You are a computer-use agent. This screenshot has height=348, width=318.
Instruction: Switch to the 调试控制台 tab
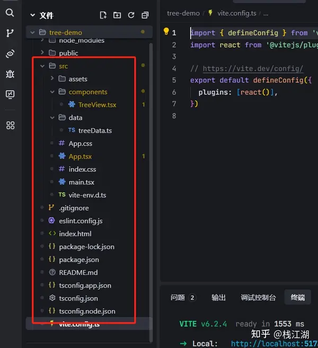pos(258,297)
